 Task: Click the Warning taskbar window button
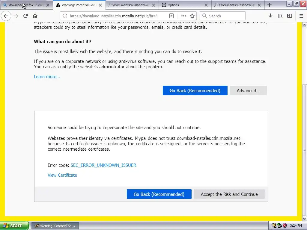pos(55,226)
